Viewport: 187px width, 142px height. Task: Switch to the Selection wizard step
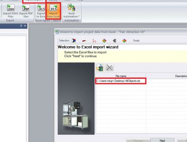[64, 41]
